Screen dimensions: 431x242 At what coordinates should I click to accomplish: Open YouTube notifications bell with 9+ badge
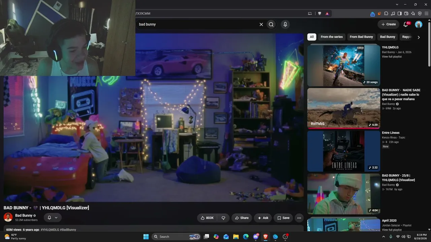pos(406,24)
